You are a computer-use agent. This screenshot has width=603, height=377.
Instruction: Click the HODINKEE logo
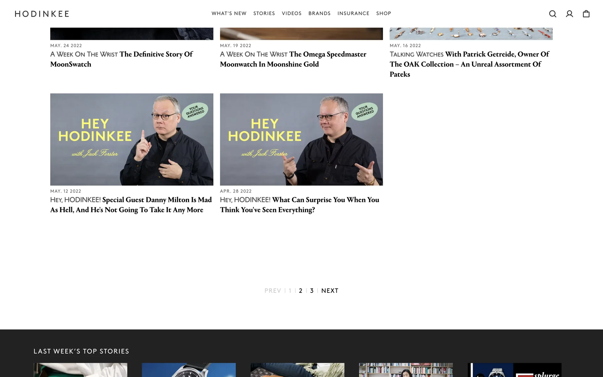point(42,14)
